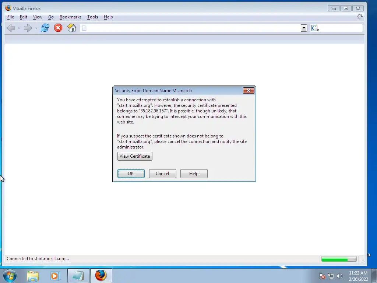Click the page icon in the address bar
The height and width of the screenshot is (283, 377).
coord(84,28)
